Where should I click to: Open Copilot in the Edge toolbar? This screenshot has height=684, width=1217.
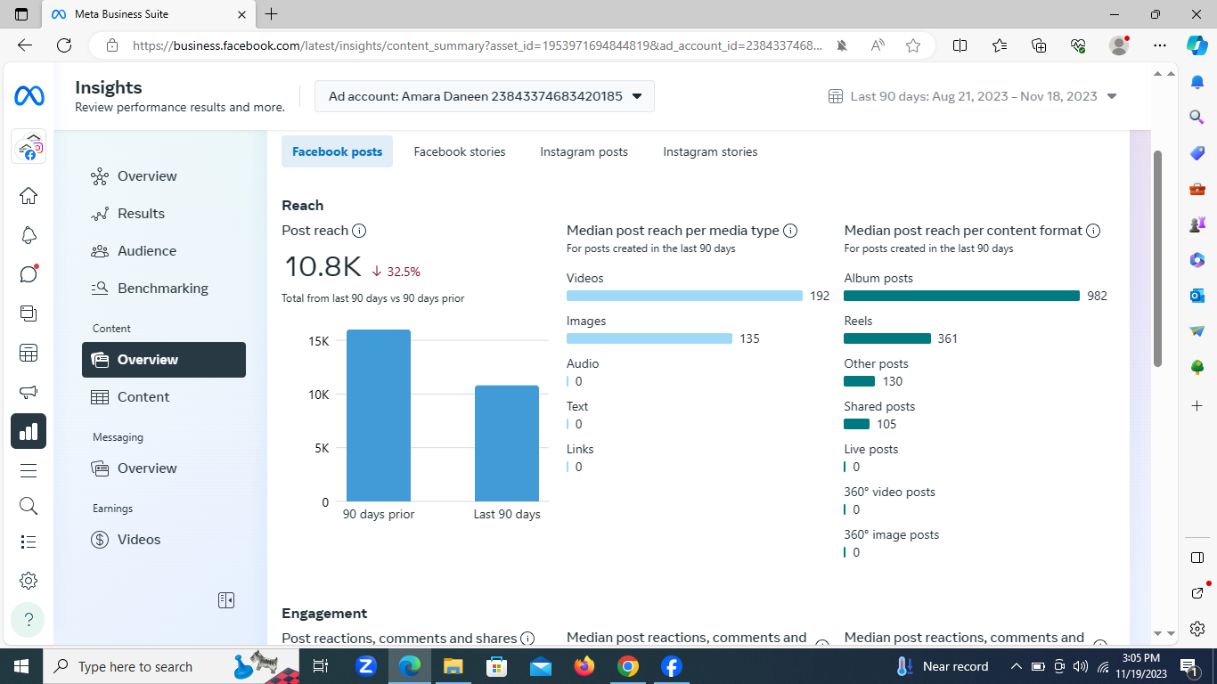[x=1197, y=45]
